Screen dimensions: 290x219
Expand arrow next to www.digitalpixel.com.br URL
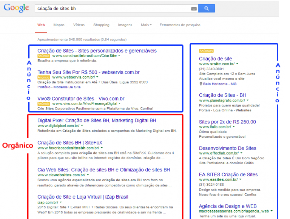point(82,126)
